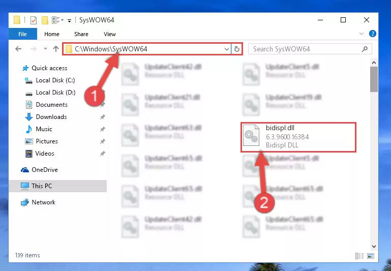Open Documents in the sidebar

coord(52,105)
